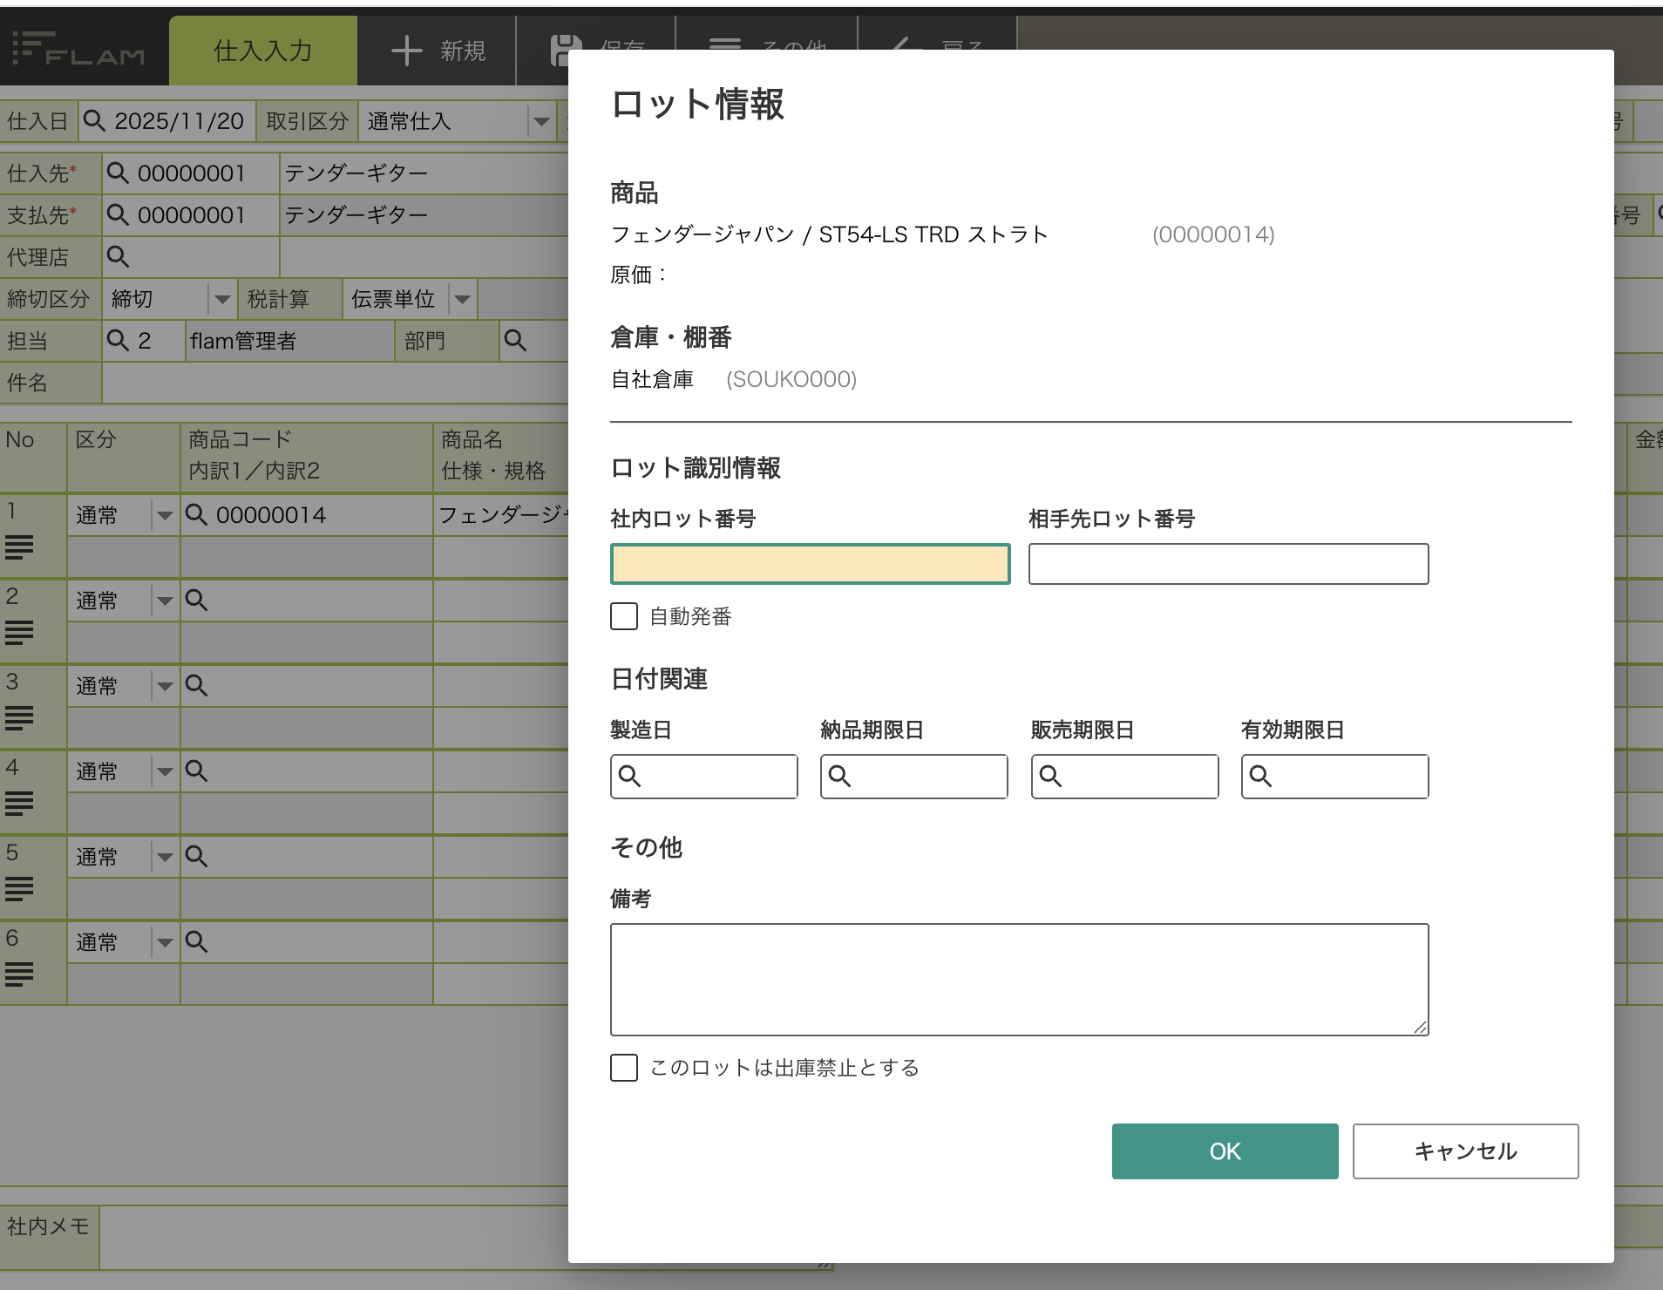Click row 2 detail lines icon
1663x1290 pixels.
click(x=19, y=633)
